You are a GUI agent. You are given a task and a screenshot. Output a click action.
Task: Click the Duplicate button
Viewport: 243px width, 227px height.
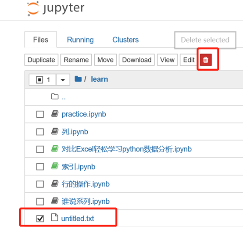[41, 60]
